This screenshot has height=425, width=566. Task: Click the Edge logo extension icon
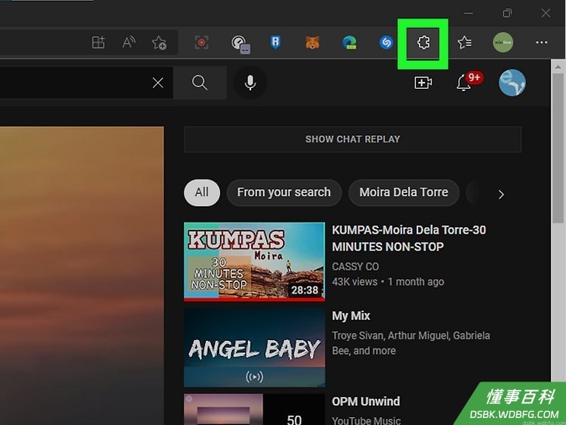tap(349, 43)
